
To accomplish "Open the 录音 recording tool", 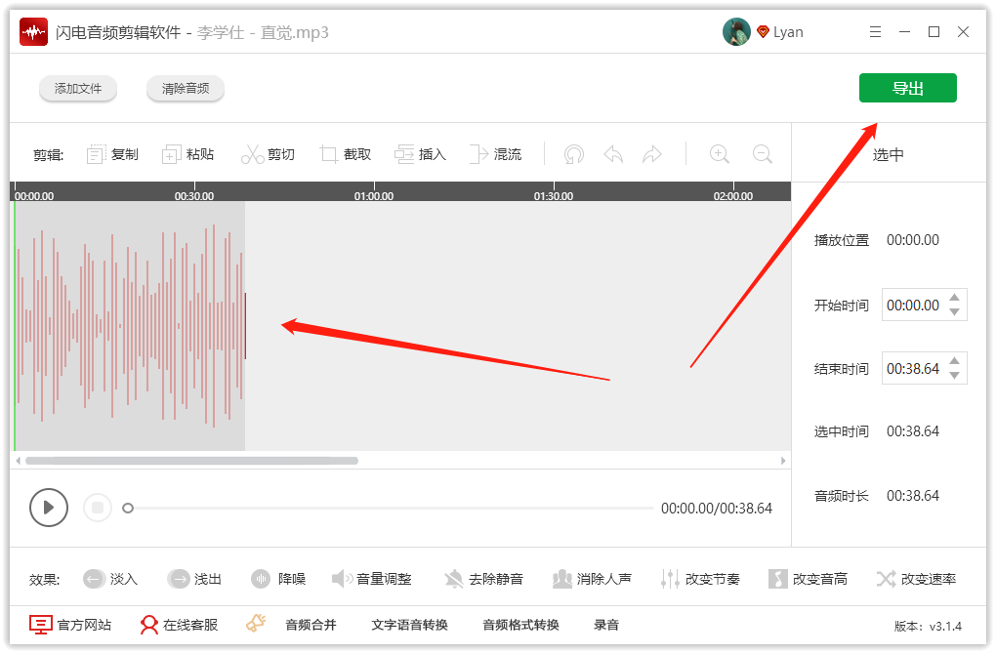I will 606,625.
